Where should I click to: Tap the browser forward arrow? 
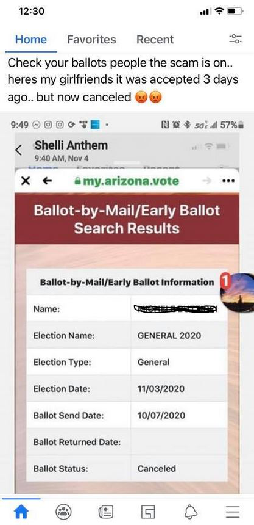207,181
